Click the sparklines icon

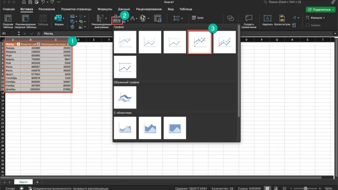coord(176,18)
